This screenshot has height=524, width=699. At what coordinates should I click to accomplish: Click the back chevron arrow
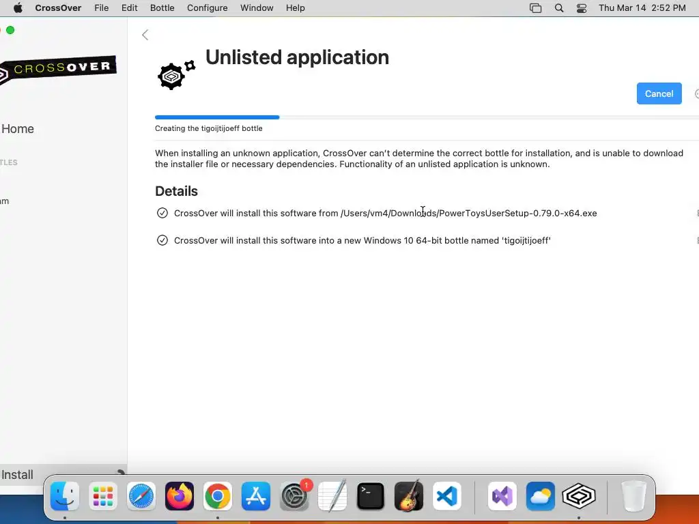[145, 35]
